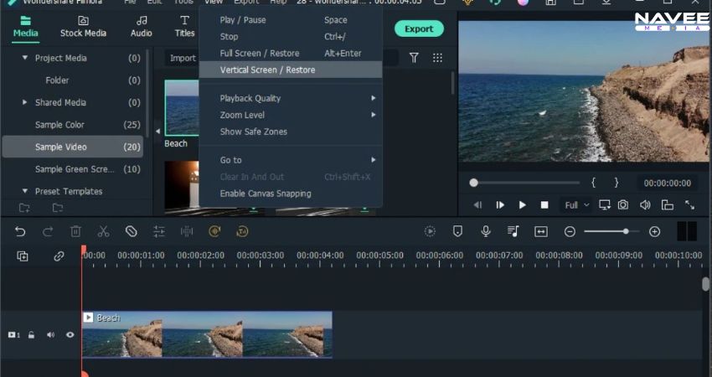Click zoom-to-fit timeline icon
Viewport: 712px width, 377px height.
tap(541, 232)
